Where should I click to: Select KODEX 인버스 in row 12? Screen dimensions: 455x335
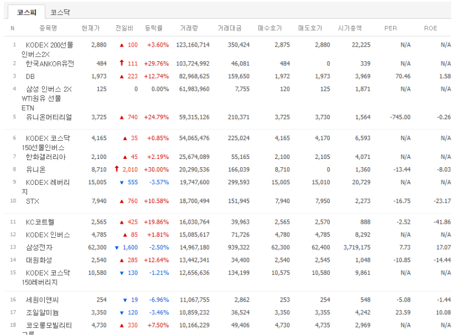point(48,235)
